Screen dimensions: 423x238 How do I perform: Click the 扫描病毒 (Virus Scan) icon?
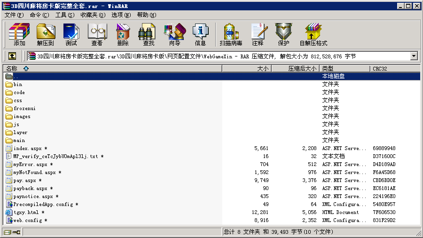click(x=231, y=34)
